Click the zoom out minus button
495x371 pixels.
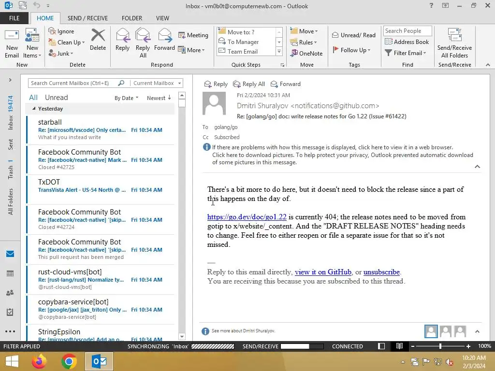pos(412,346)
